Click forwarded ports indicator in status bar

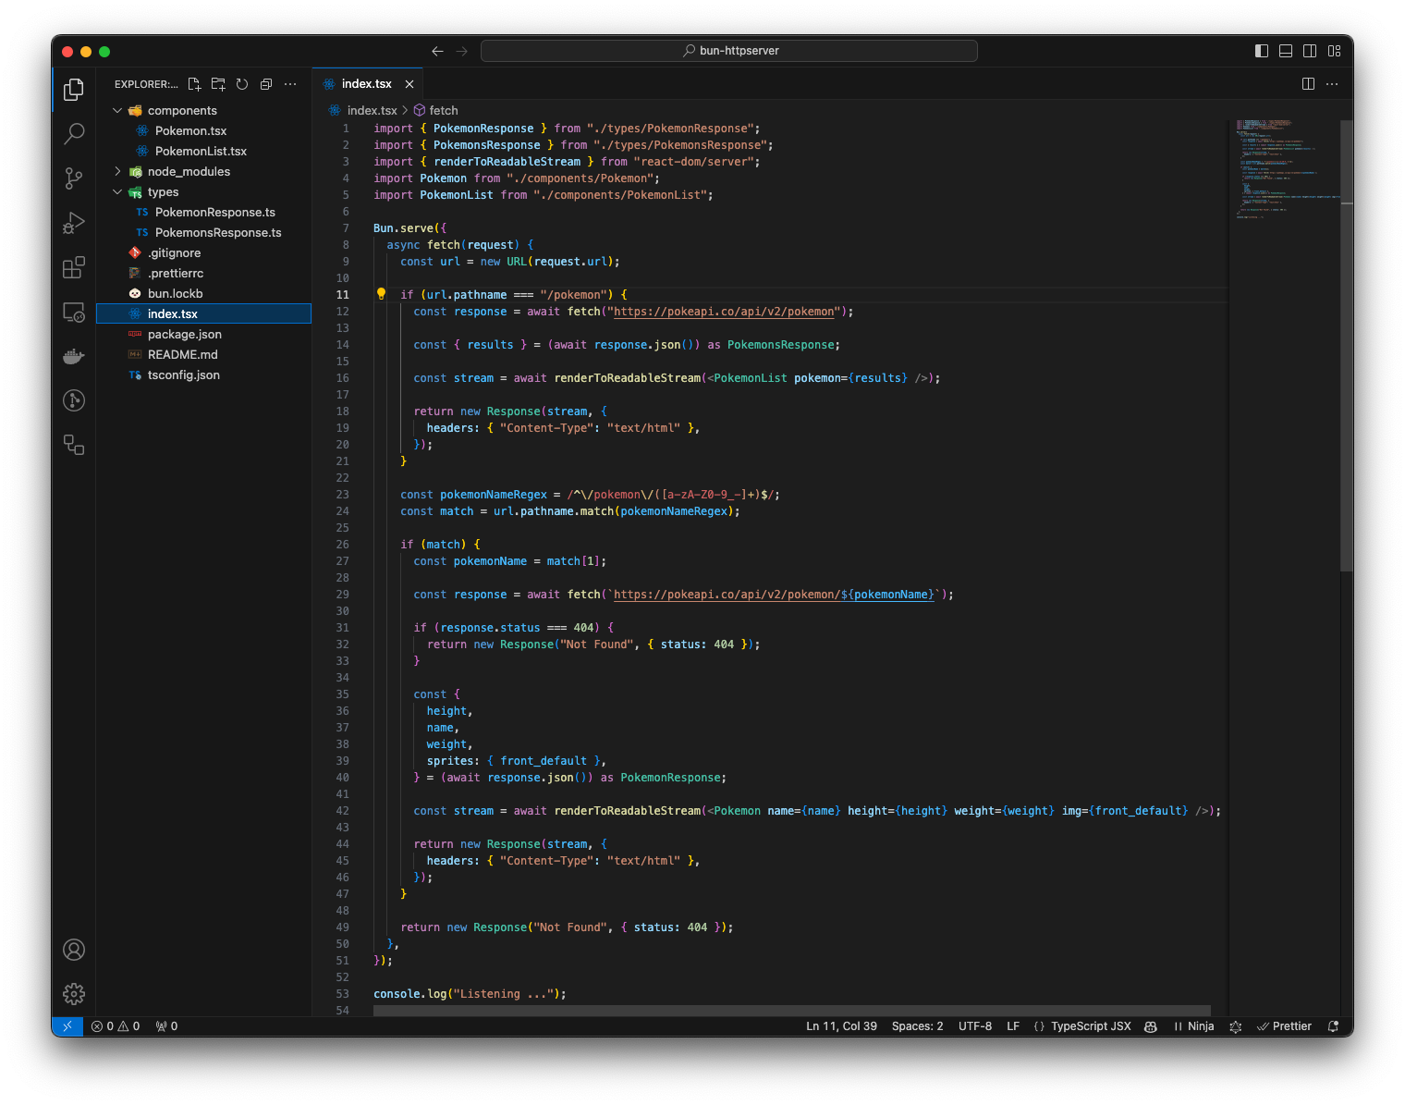166,1026
